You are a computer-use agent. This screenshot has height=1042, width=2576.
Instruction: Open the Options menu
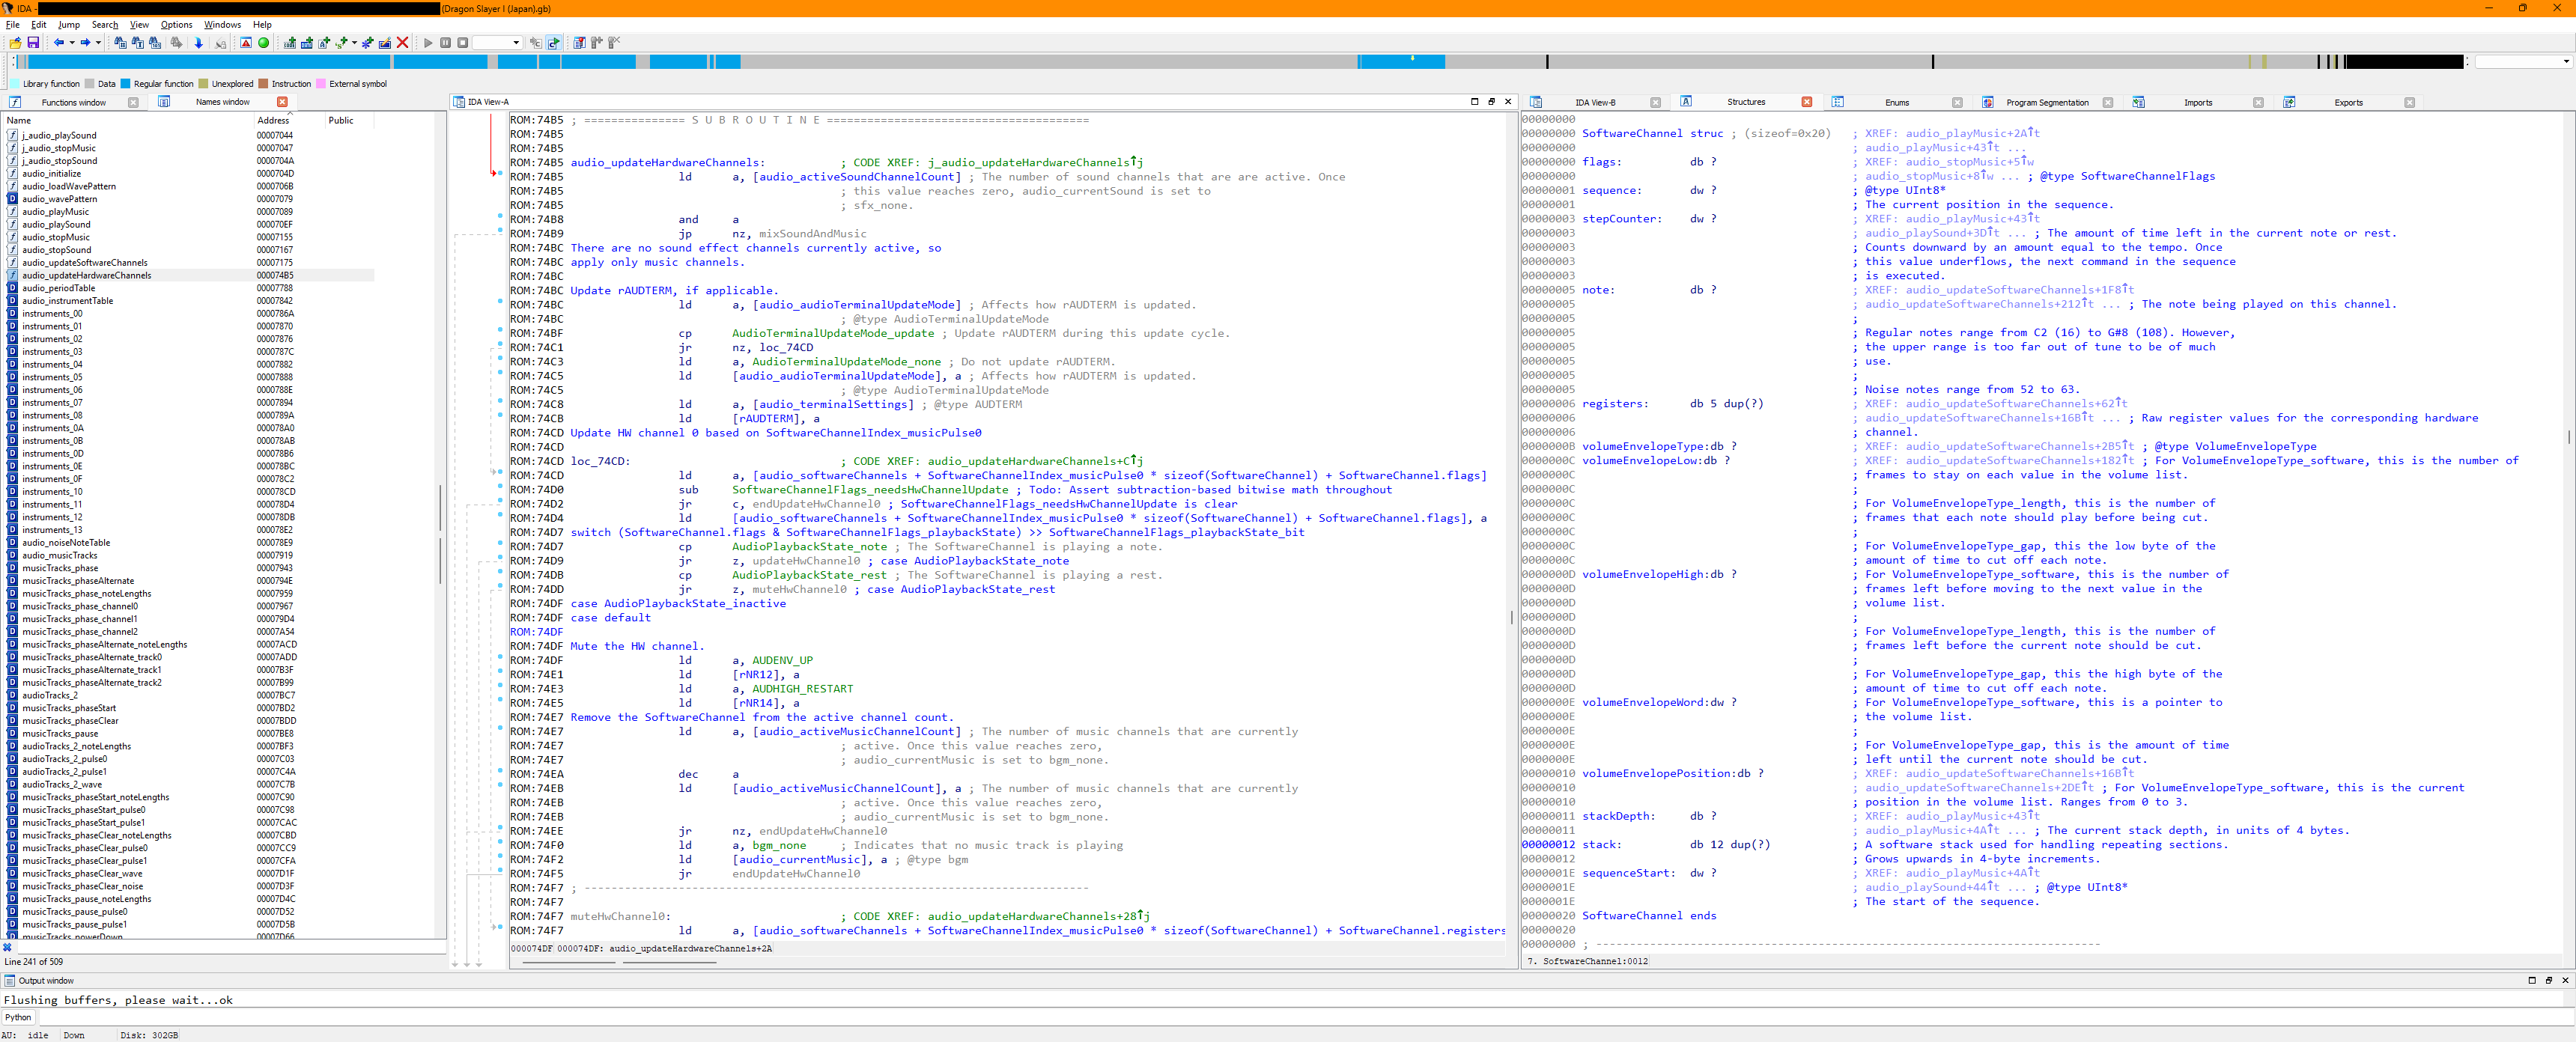pos(176,24)
